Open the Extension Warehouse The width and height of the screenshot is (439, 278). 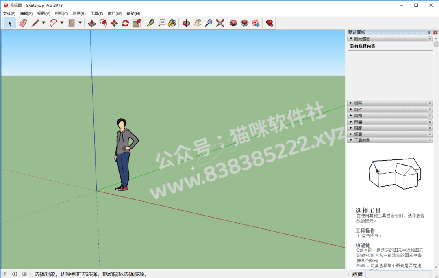pyautogui.click(x=244, y=23)
